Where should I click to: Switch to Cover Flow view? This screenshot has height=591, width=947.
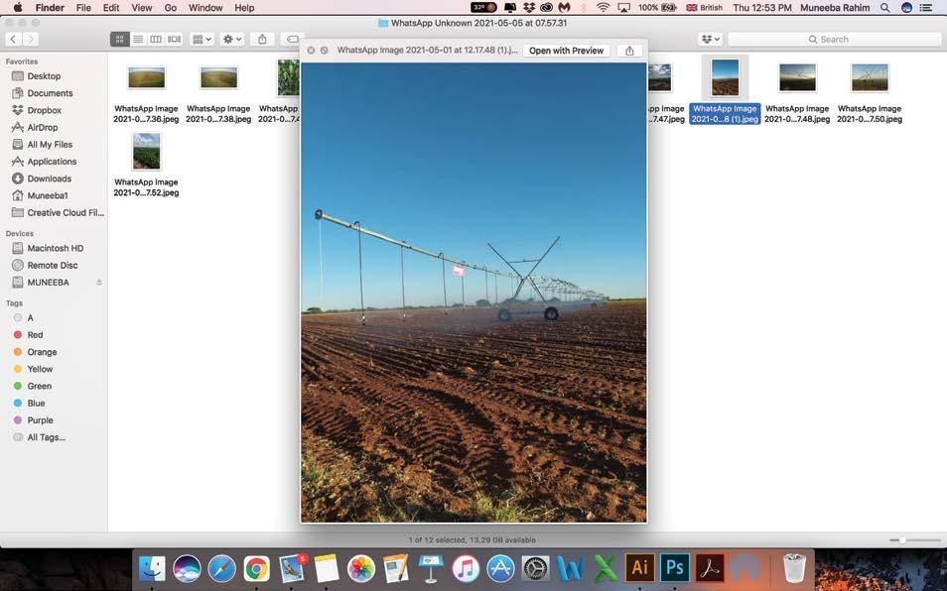click(174, 39)
